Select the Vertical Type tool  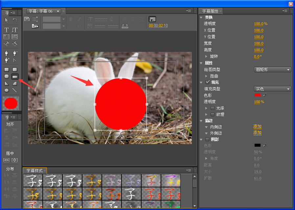pos(15,30)
